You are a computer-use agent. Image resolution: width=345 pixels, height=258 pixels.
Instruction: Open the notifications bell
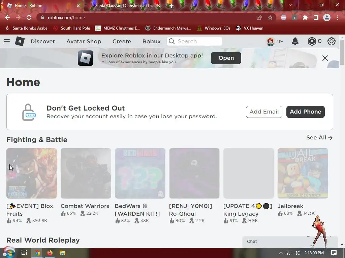(x=295, y=41)
